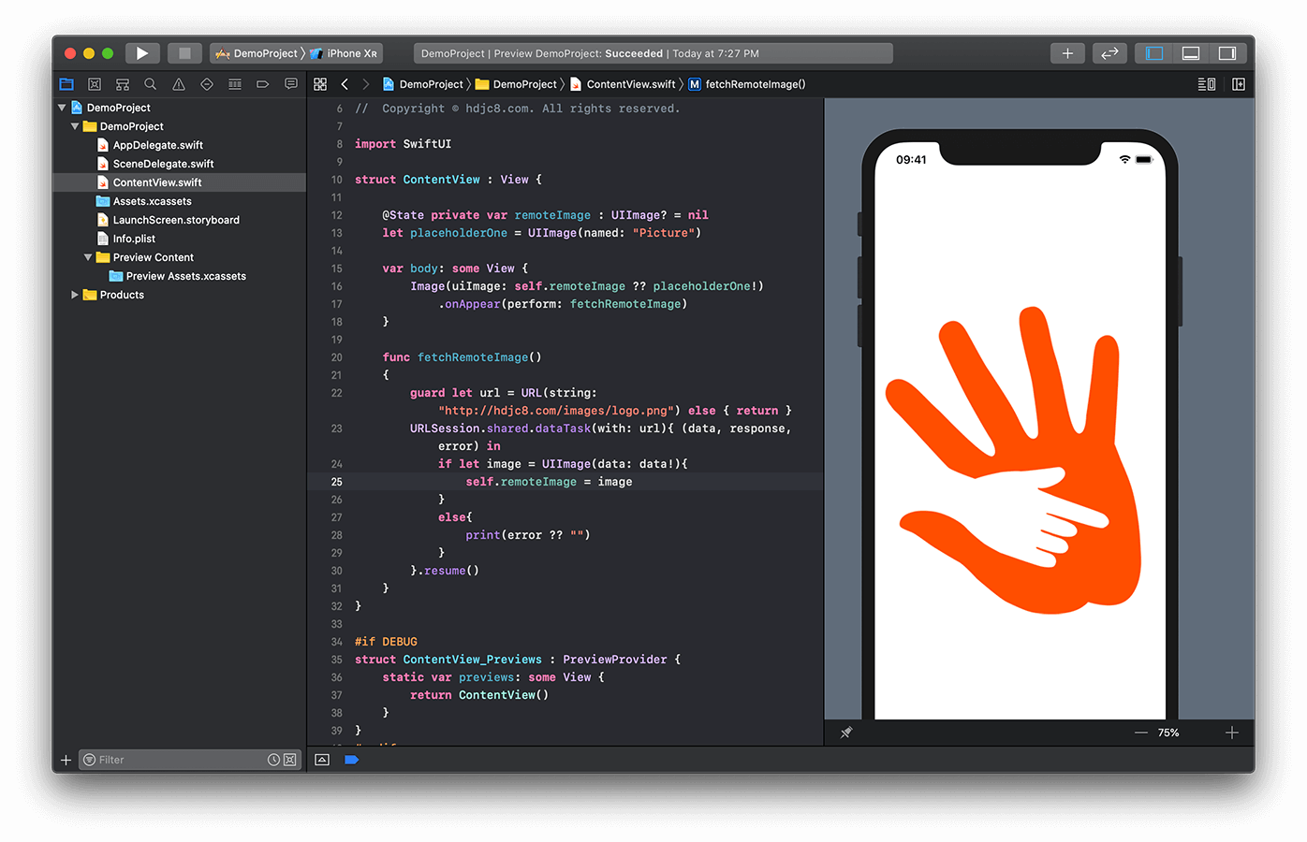1307x842 pixels.
Task: Stop the running scheme
Action: 184,53
